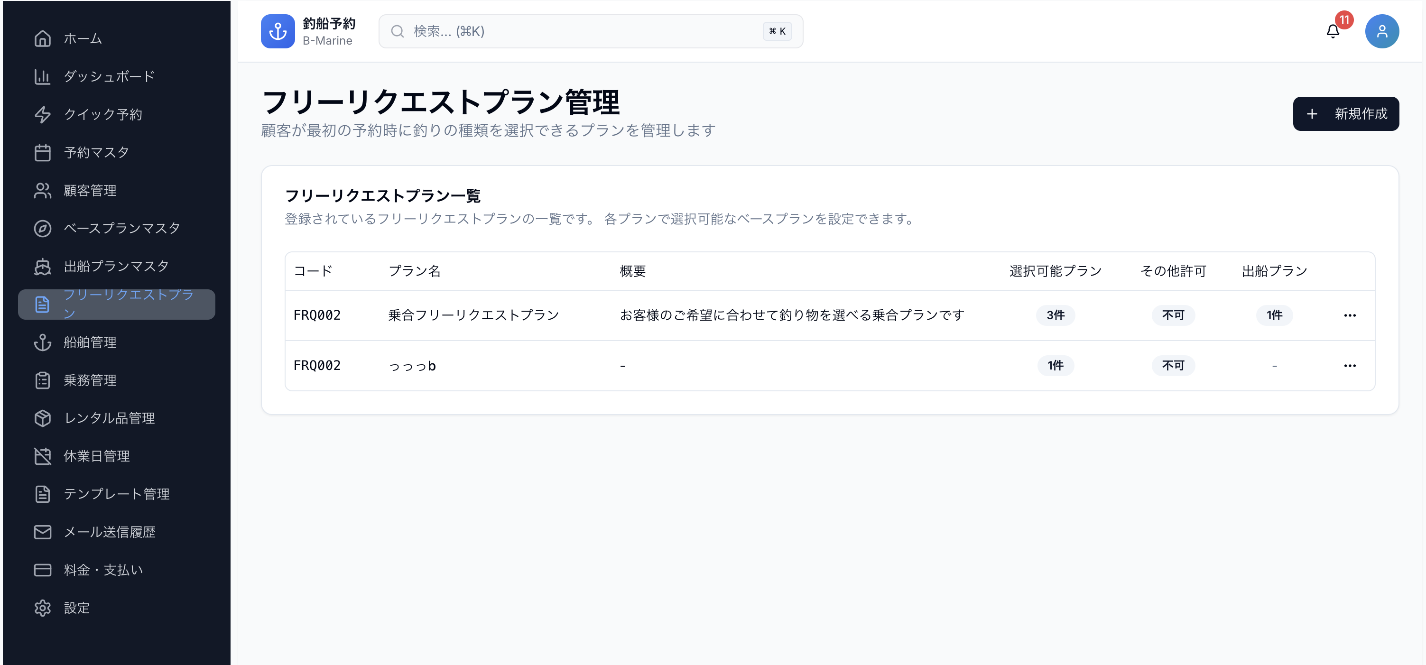Click the レンタル品管理 box icon
The height and width of the screenshot is (665, 1426).
pos(43,418)
